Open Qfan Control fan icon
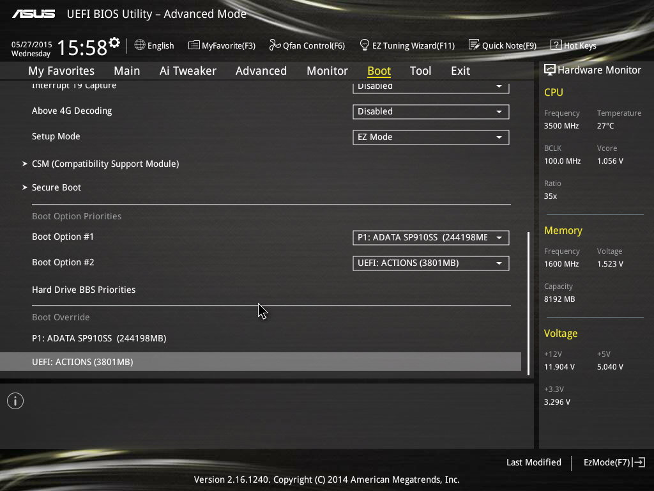Viewport: 654px width, 491px height. pyautogui.click(x=275, y=45)
